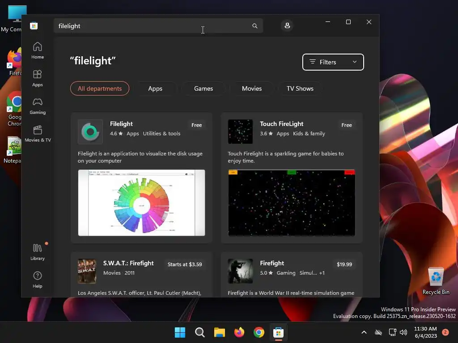This screenshot has width=458, height=343.
Task: Switch to the TV Shows department tab
Action: (300, 88)
